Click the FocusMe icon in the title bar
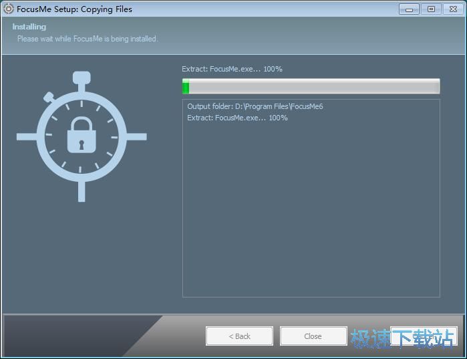The image size is (467, 359). click(x=8, y=9)
